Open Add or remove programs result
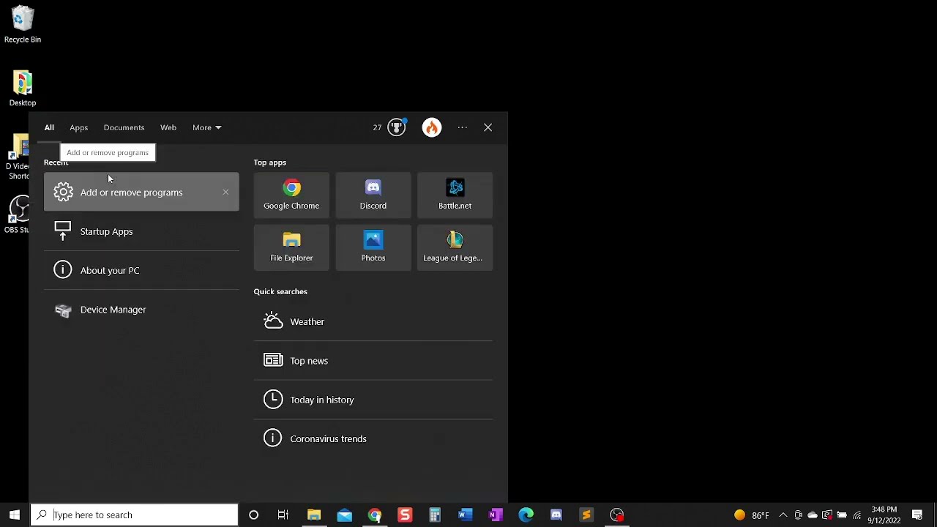937x527 pixels. click(141, 192)
